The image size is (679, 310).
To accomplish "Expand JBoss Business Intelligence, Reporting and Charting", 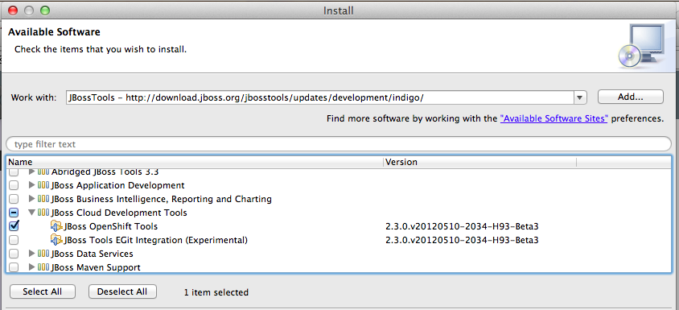I will 31,200.
